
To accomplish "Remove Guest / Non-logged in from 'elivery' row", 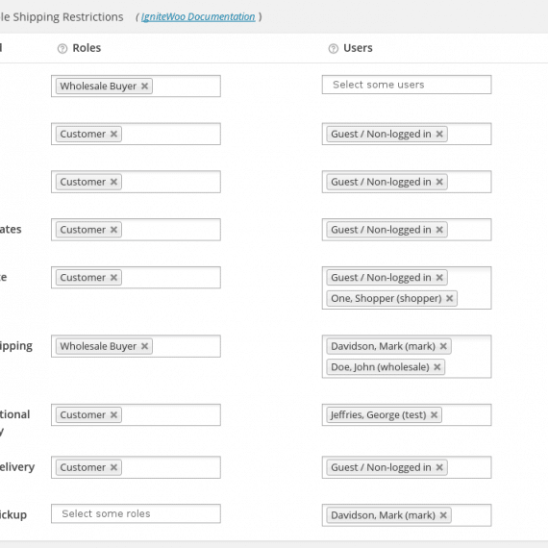I will click(439, 467).
